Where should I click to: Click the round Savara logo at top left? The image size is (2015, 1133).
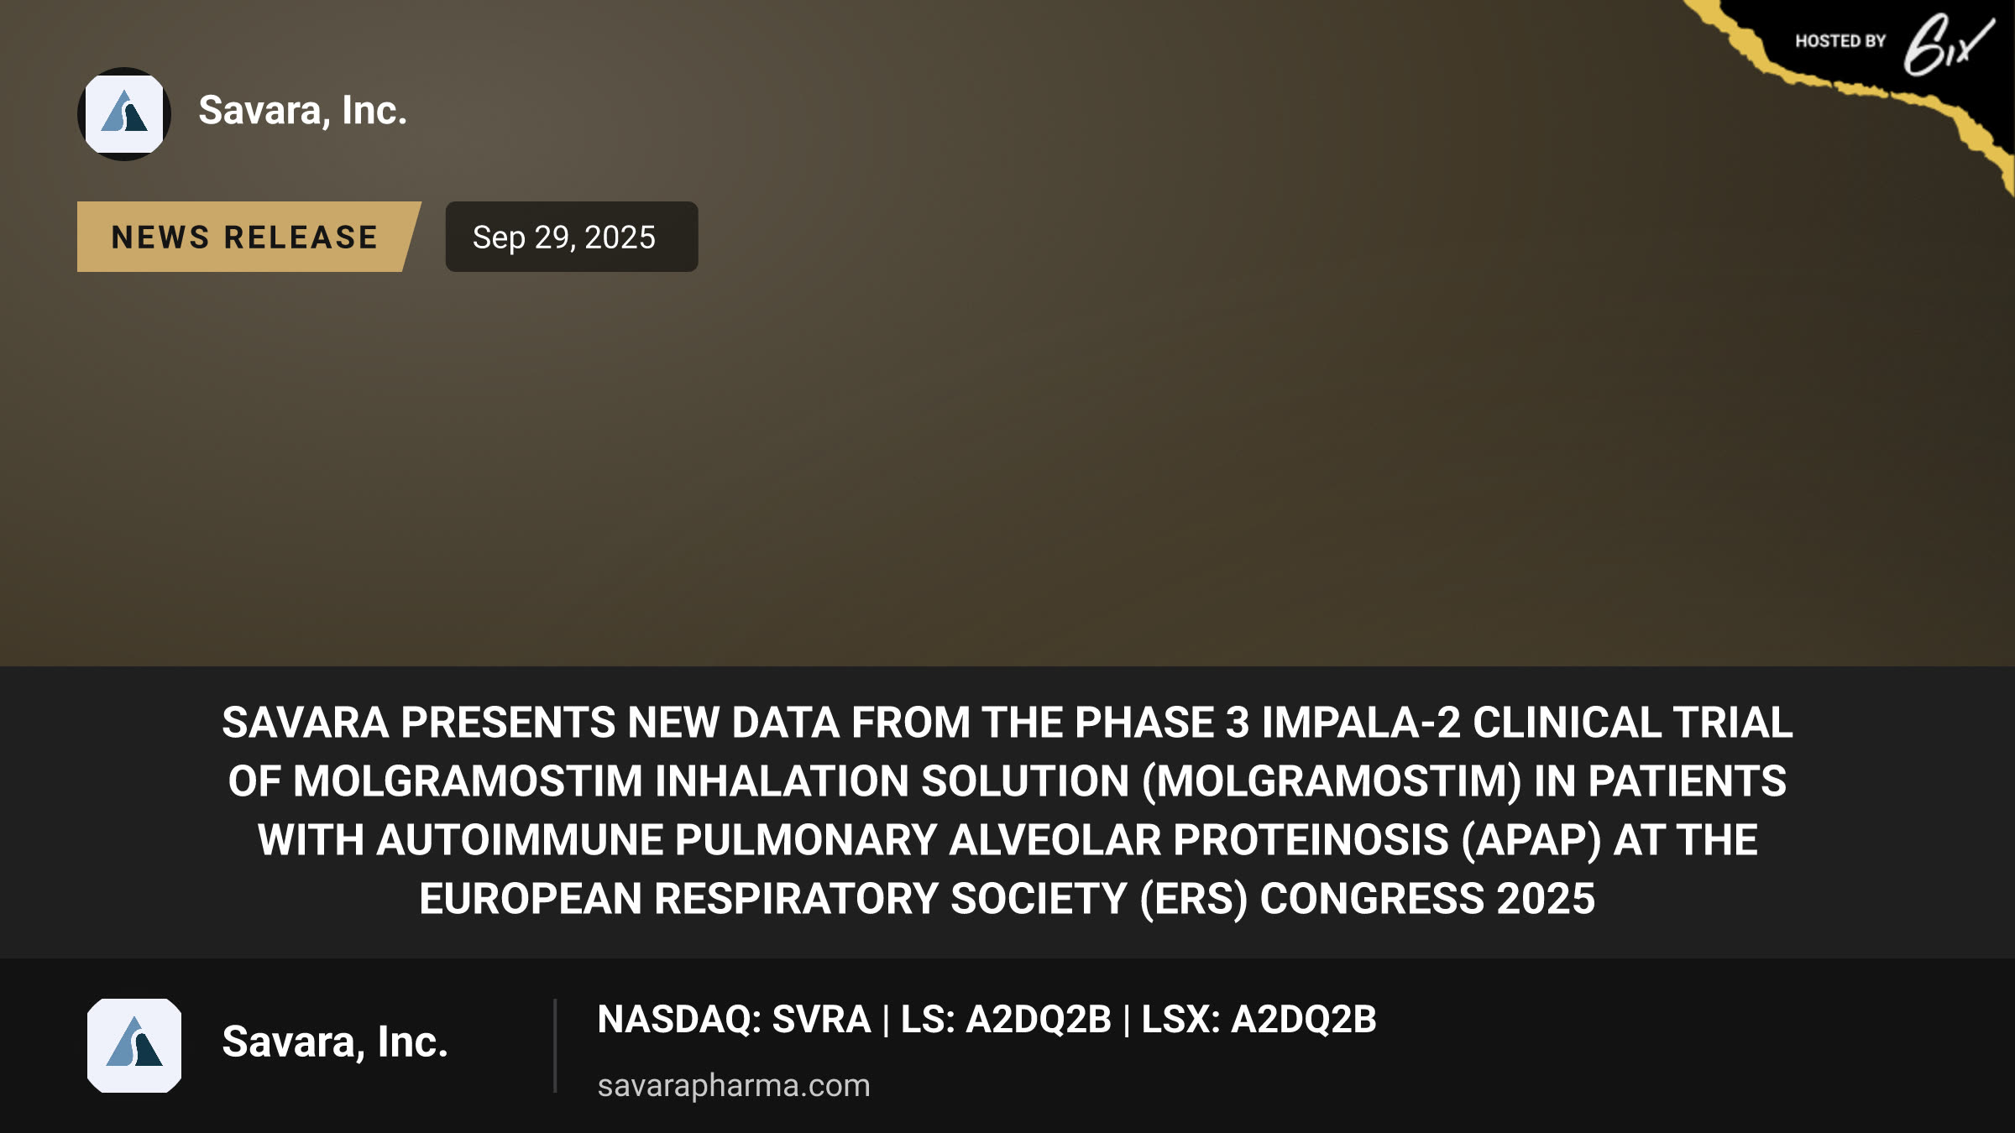pos(124,114)
